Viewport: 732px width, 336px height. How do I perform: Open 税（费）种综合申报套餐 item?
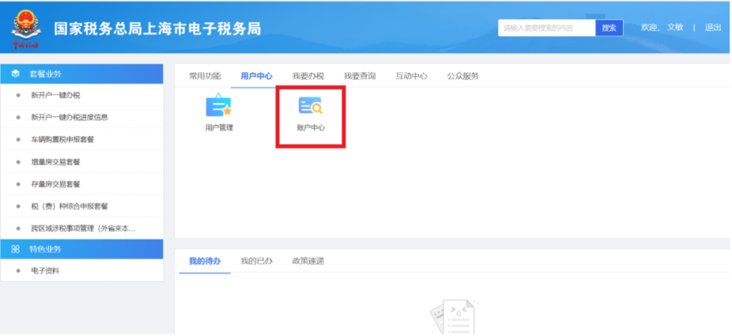point(70,206)
